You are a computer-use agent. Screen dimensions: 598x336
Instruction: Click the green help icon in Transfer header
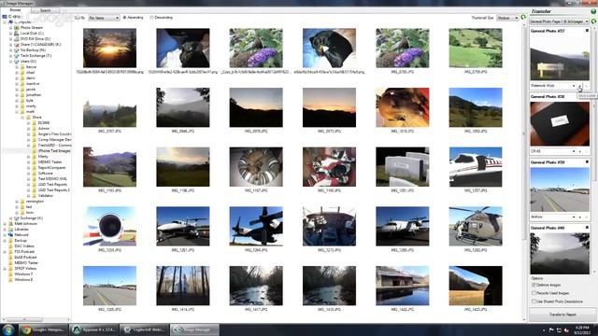point(593,12)
